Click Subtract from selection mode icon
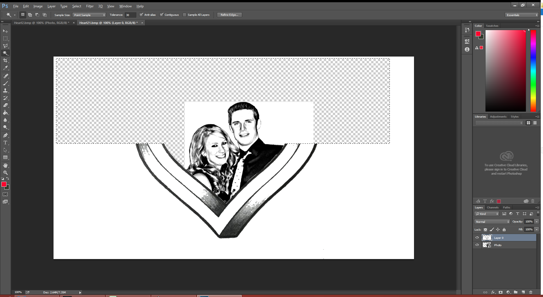543x297 pixels. [x=37, y=15]
